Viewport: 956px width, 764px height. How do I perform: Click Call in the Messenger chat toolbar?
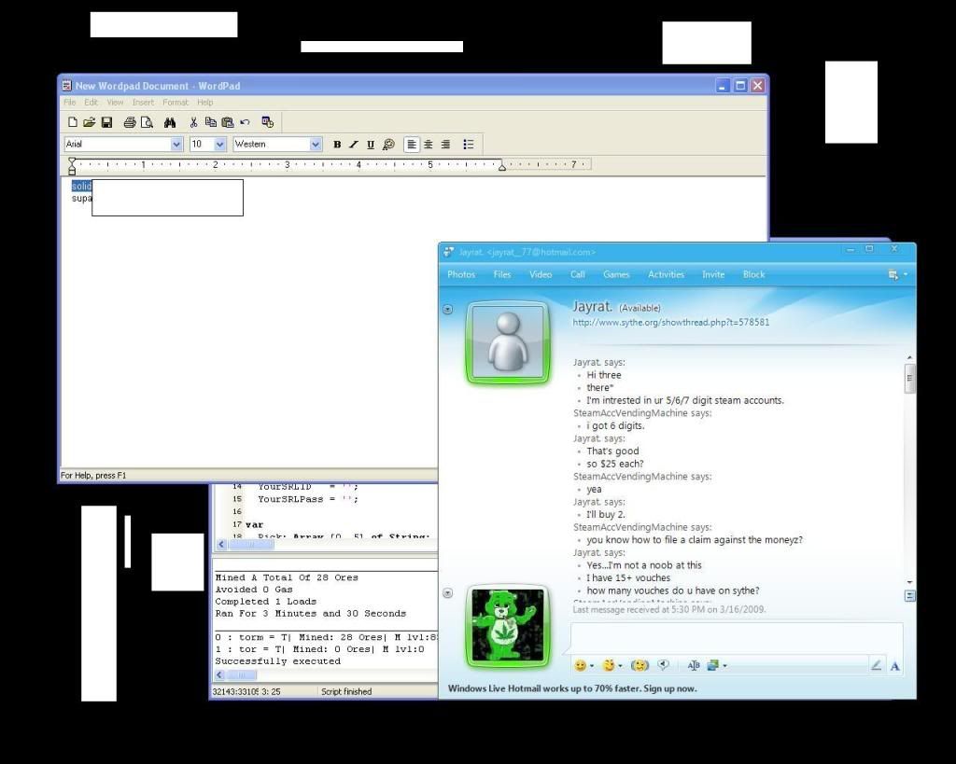[x=577, y=275]
